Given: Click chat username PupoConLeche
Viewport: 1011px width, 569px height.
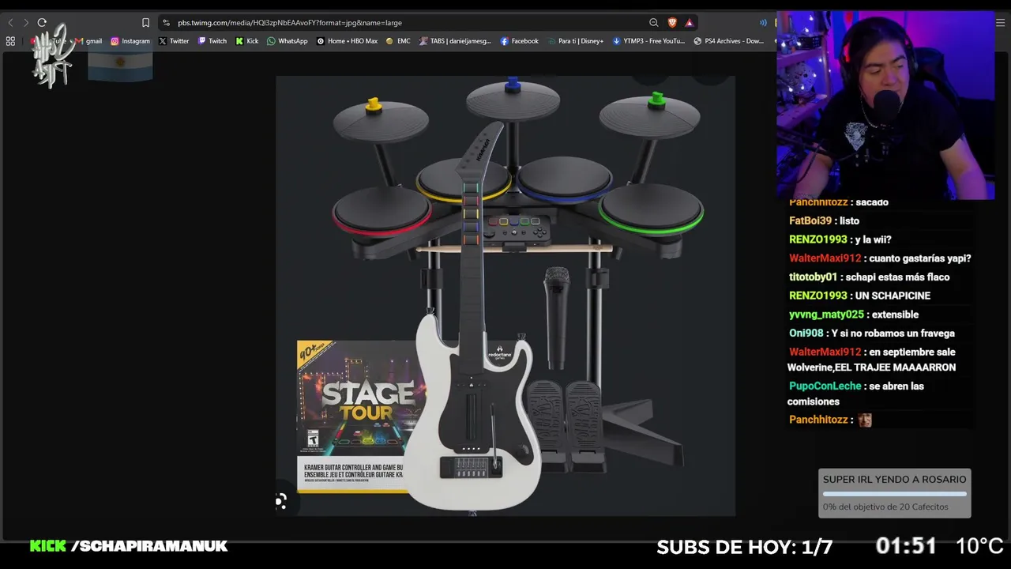Looking at the screenshot, I should pyautogui.click(x=825, y=386).
